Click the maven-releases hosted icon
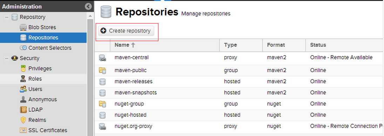This screenshot has height=136, width=384. click(102, 81)
